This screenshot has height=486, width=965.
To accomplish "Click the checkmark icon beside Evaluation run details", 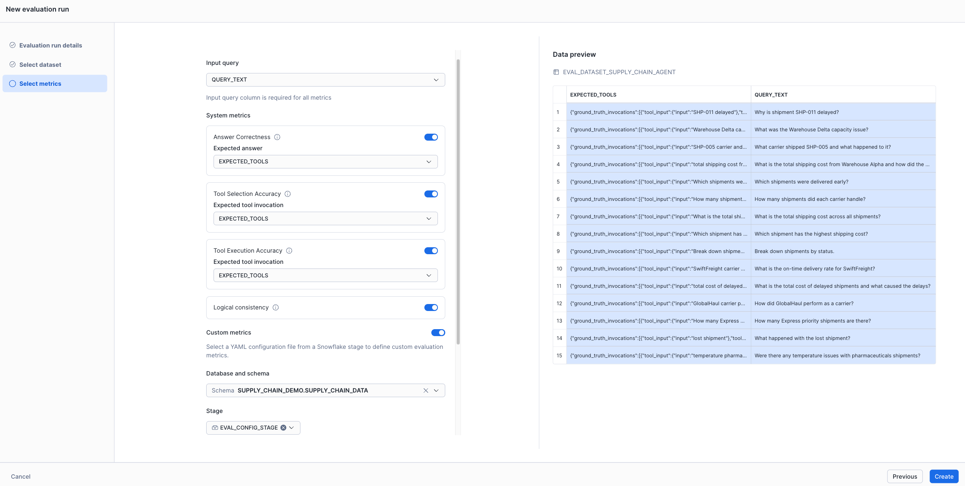I will tap(13, 45).
